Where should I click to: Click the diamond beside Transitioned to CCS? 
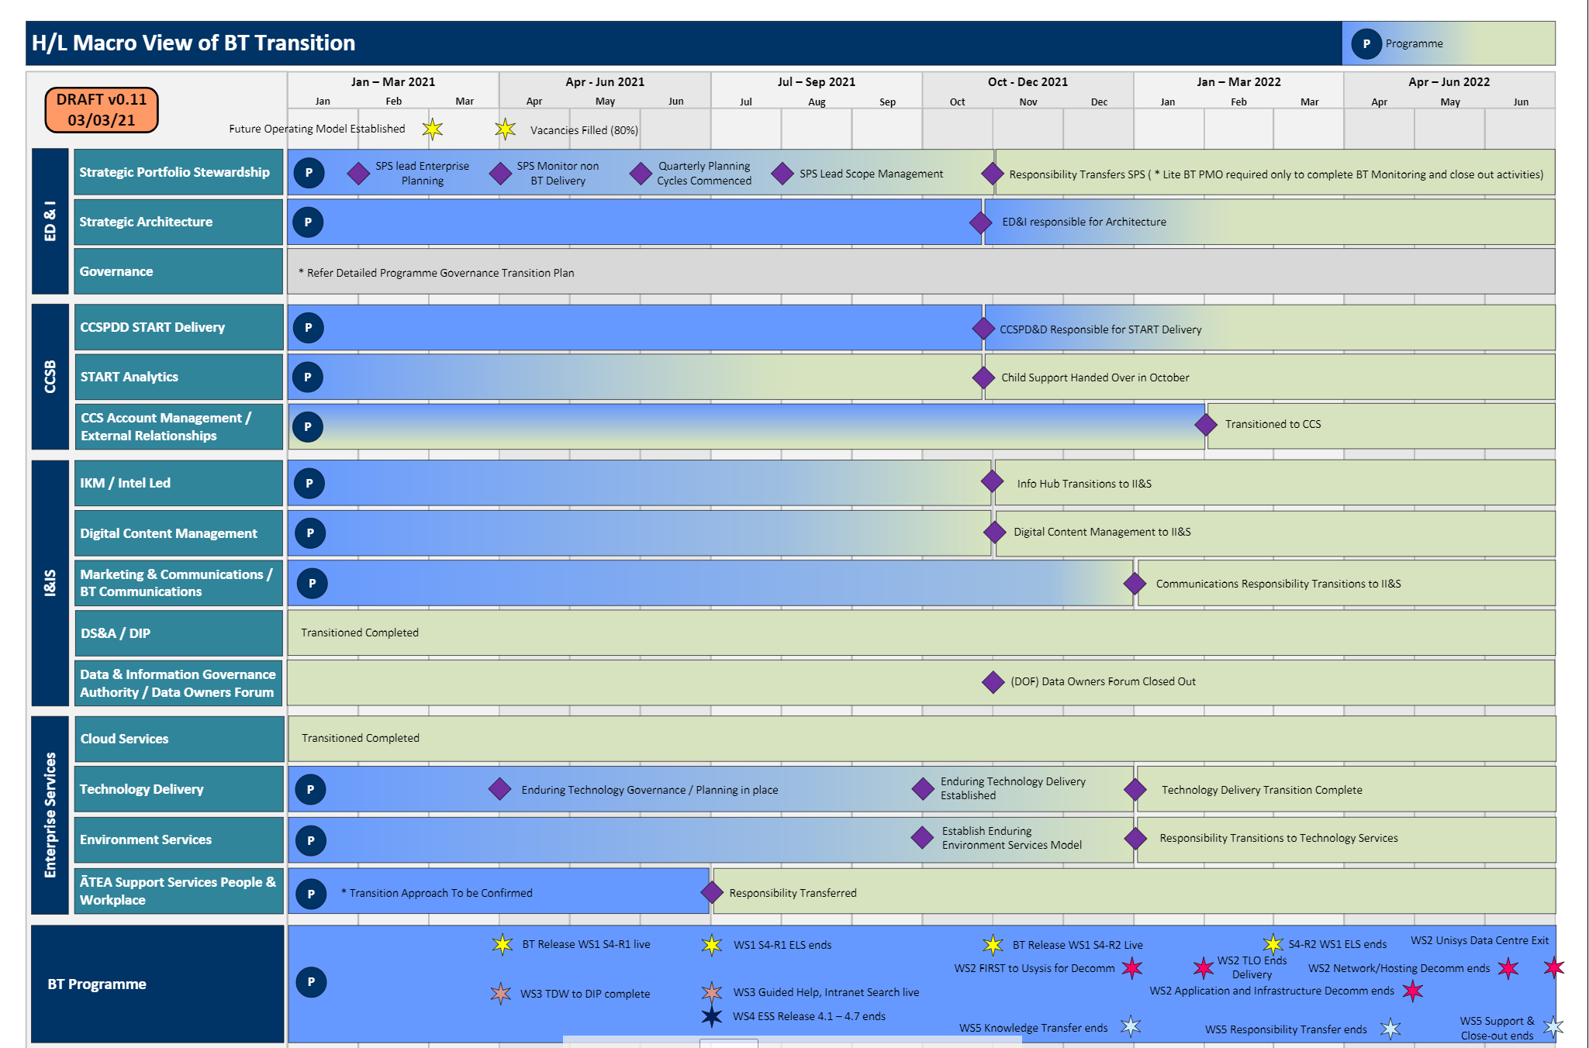pyautogui.click(x=1205, y=424)
